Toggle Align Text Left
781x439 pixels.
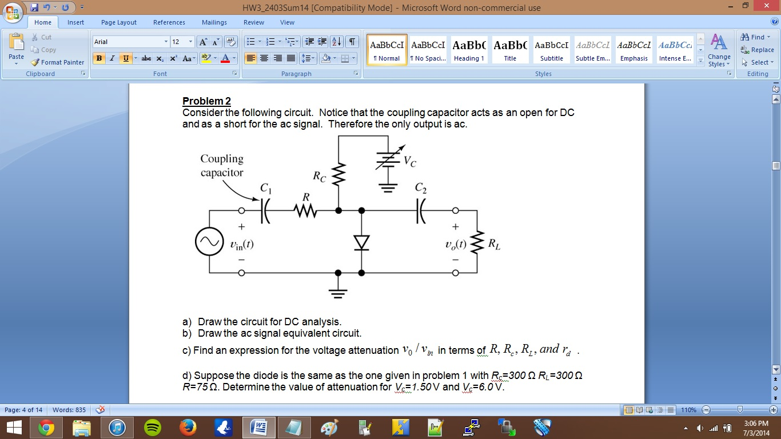(x=250, y=58)
